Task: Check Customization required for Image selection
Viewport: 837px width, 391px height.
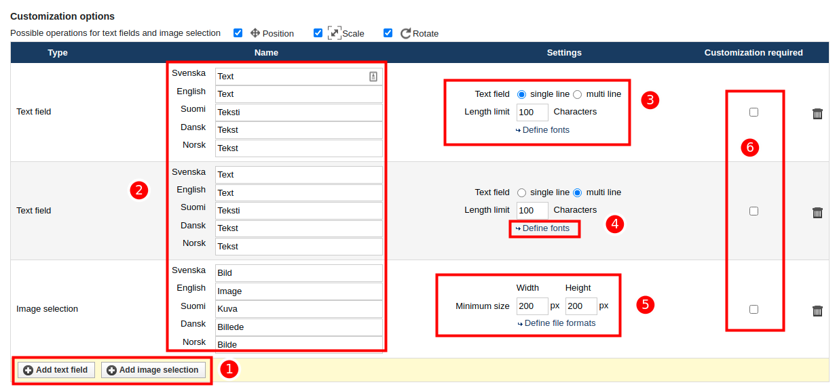Action: pyautogui.click(x=754, y=309)
